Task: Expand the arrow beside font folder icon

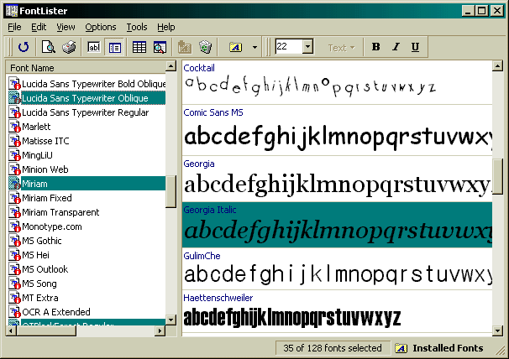Action: tap(254, 47)
